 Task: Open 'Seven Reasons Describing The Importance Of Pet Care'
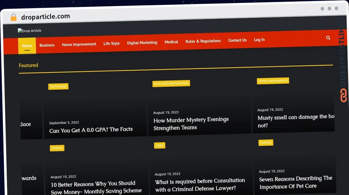click(295, 182)
